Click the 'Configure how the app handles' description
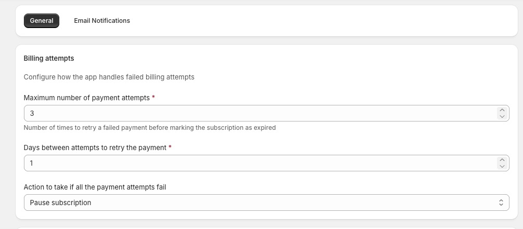This screenshot has width=523, height=229. [109, 77]
